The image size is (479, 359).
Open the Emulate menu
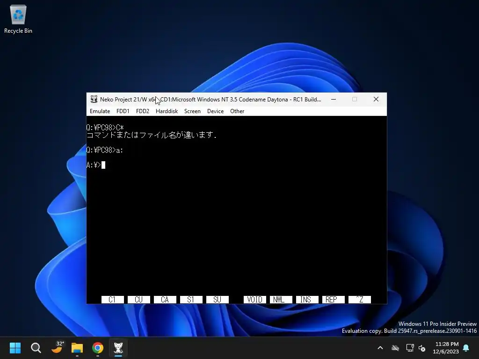(100, 111)
